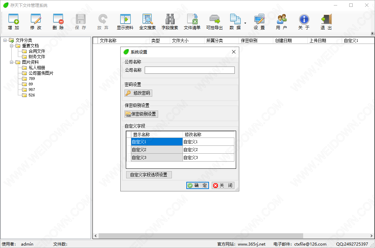Click the 修改密码 button
This screenshot has width=375, height=248.
coord(138,93)
